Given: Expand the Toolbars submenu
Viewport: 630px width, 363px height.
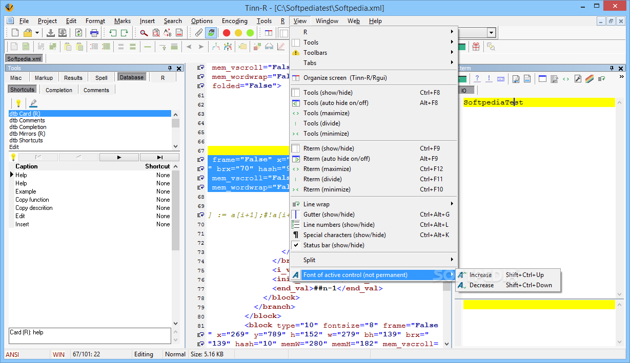Looking at the screenshot, I should [373, 53].
